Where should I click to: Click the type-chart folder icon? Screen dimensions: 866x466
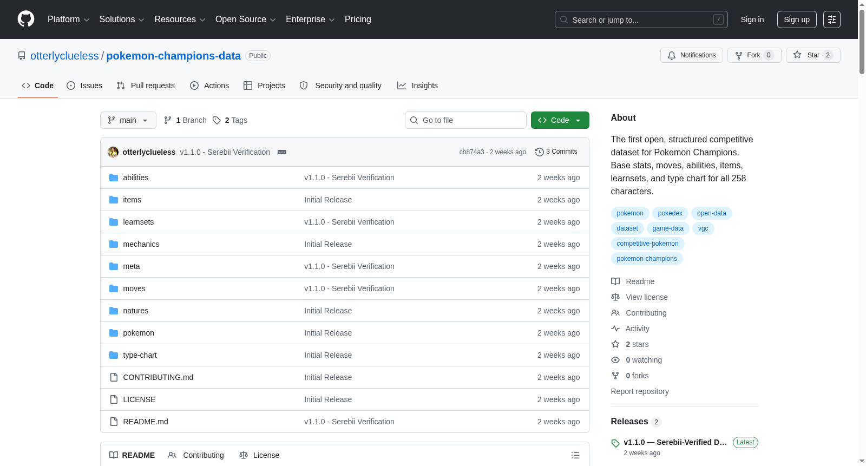(114, 355)
